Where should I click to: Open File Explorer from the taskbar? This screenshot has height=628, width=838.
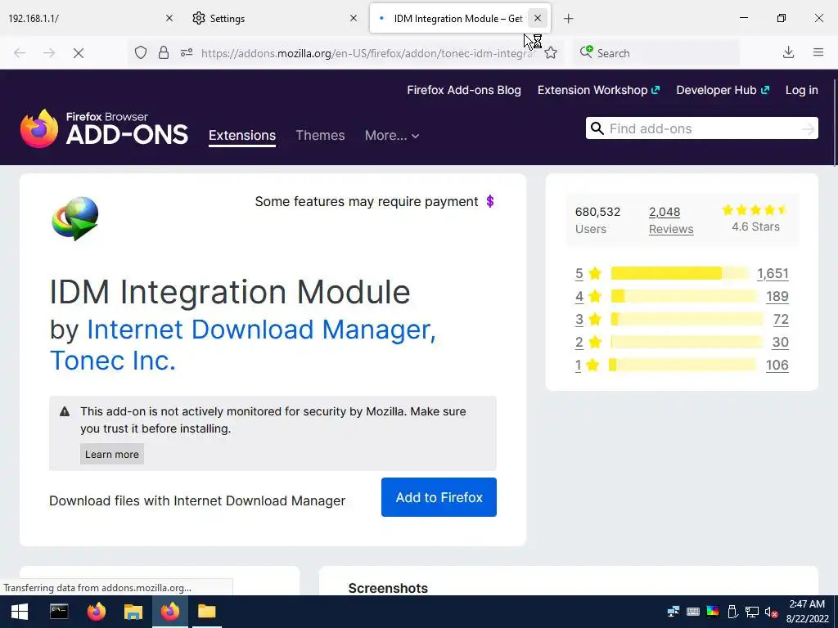[x=133, y=612]
